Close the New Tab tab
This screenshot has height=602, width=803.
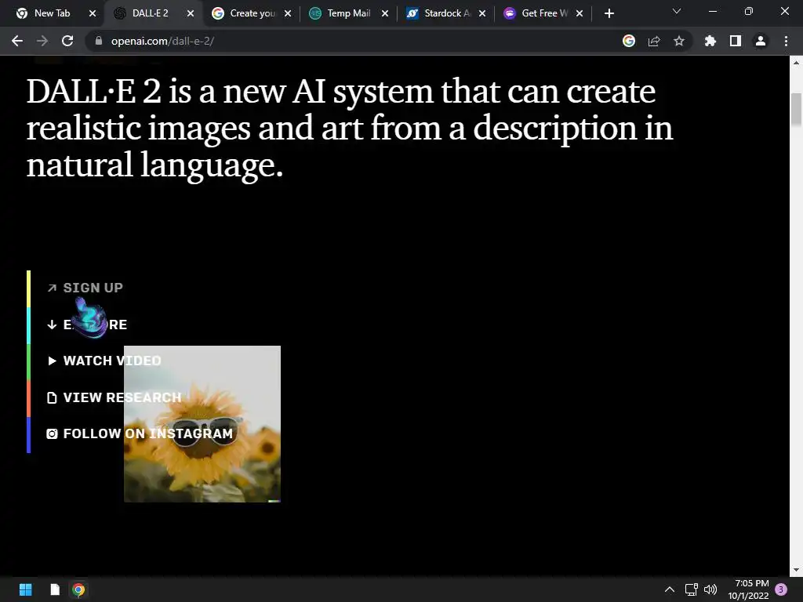tap(93, 13)
